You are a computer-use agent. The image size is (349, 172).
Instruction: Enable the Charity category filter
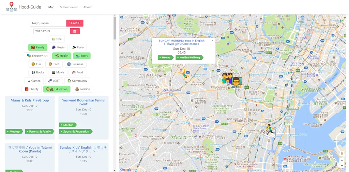coord(32,89)
